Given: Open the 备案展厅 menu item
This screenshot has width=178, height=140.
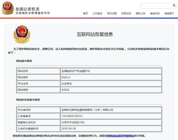Looking at the screenshot, I should pos(169,14).
